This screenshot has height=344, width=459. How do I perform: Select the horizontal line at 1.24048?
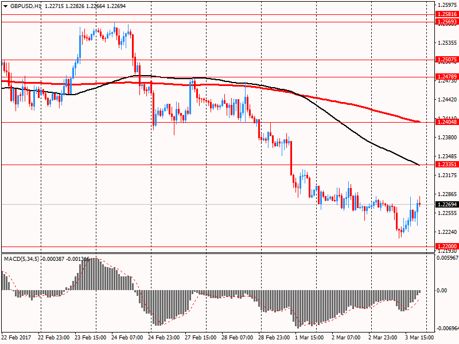coord(218,122)
